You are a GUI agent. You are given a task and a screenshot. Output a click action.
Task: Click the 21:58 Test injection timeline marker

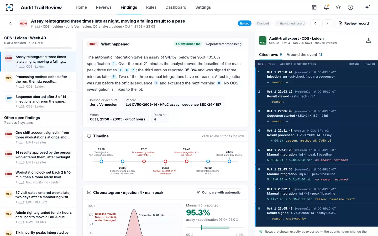tap(101, 161)
